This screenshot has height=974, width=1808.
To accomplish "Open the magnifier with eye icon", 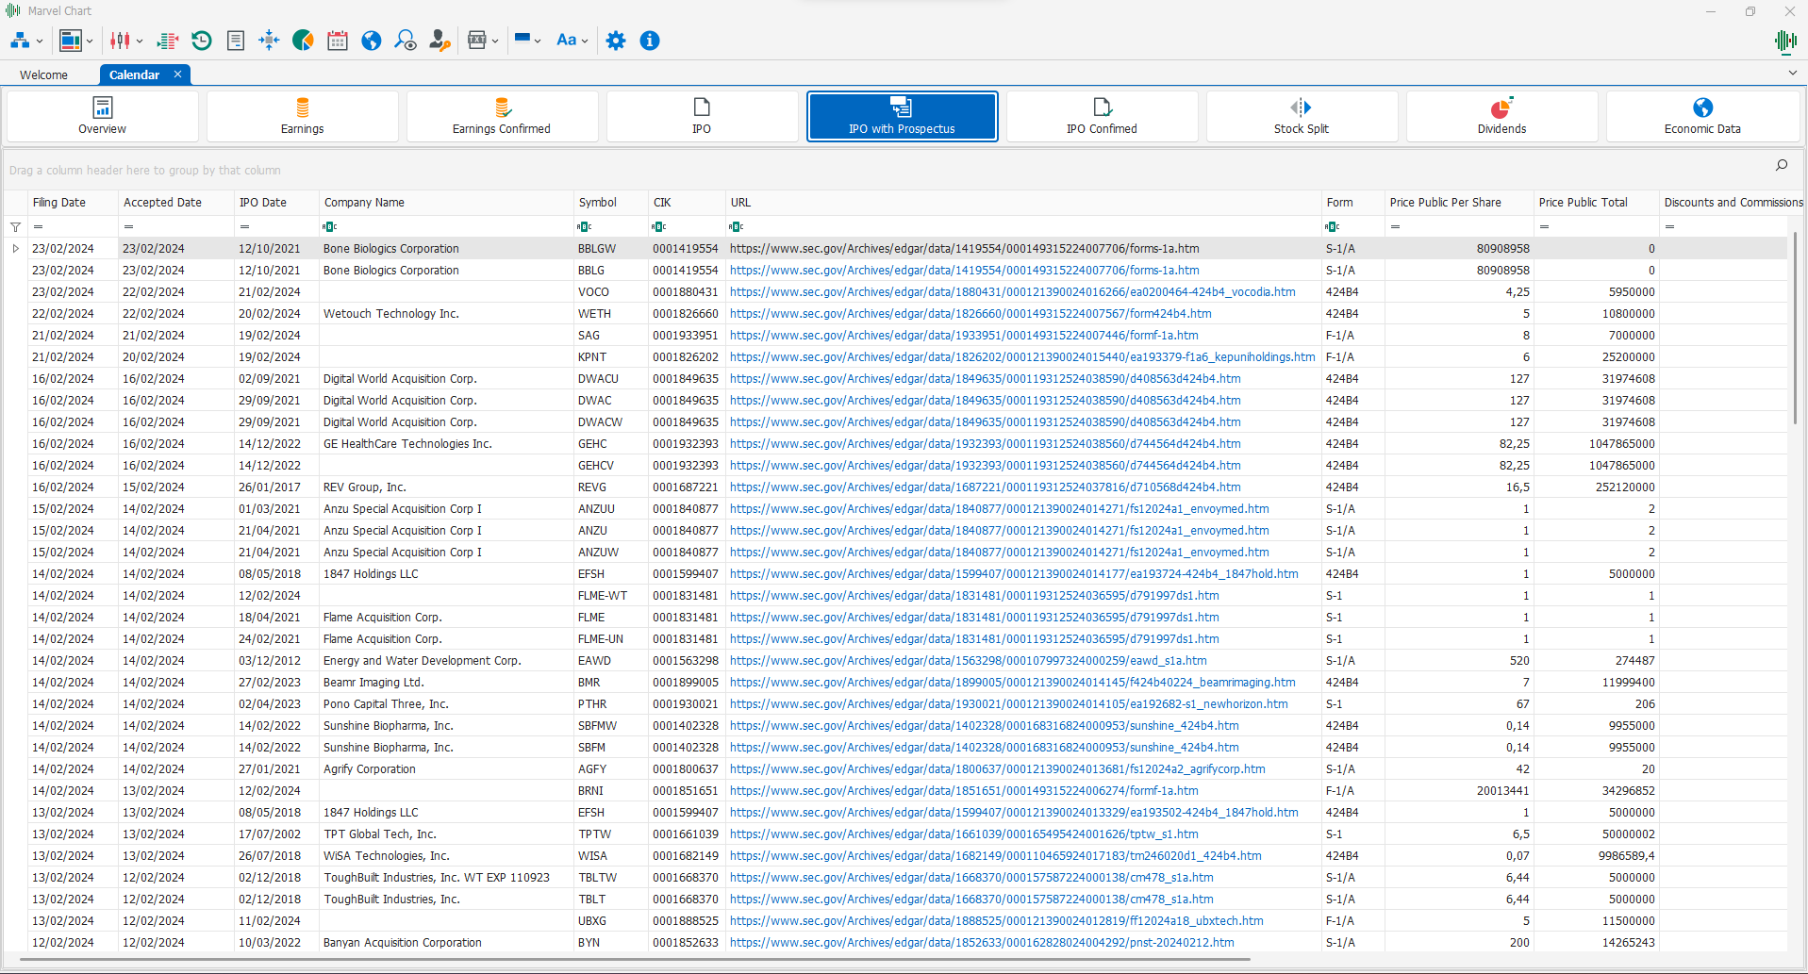I will tap(406, 41).
